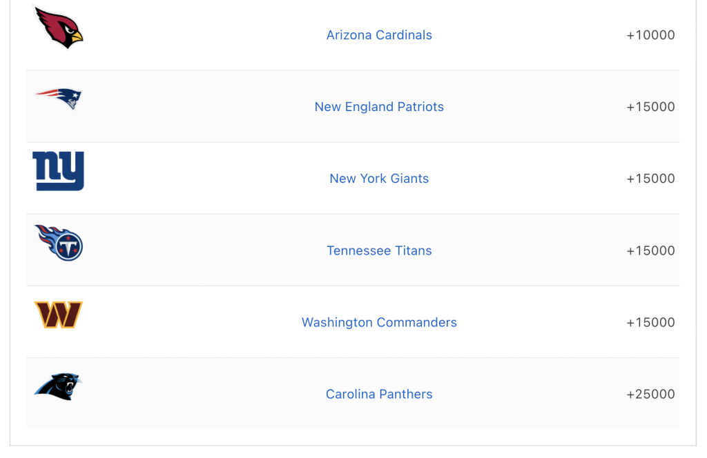This screenshot has height=458, width=707.
Task: Visit the Washington Commanders link
Action: click(379, 322)
